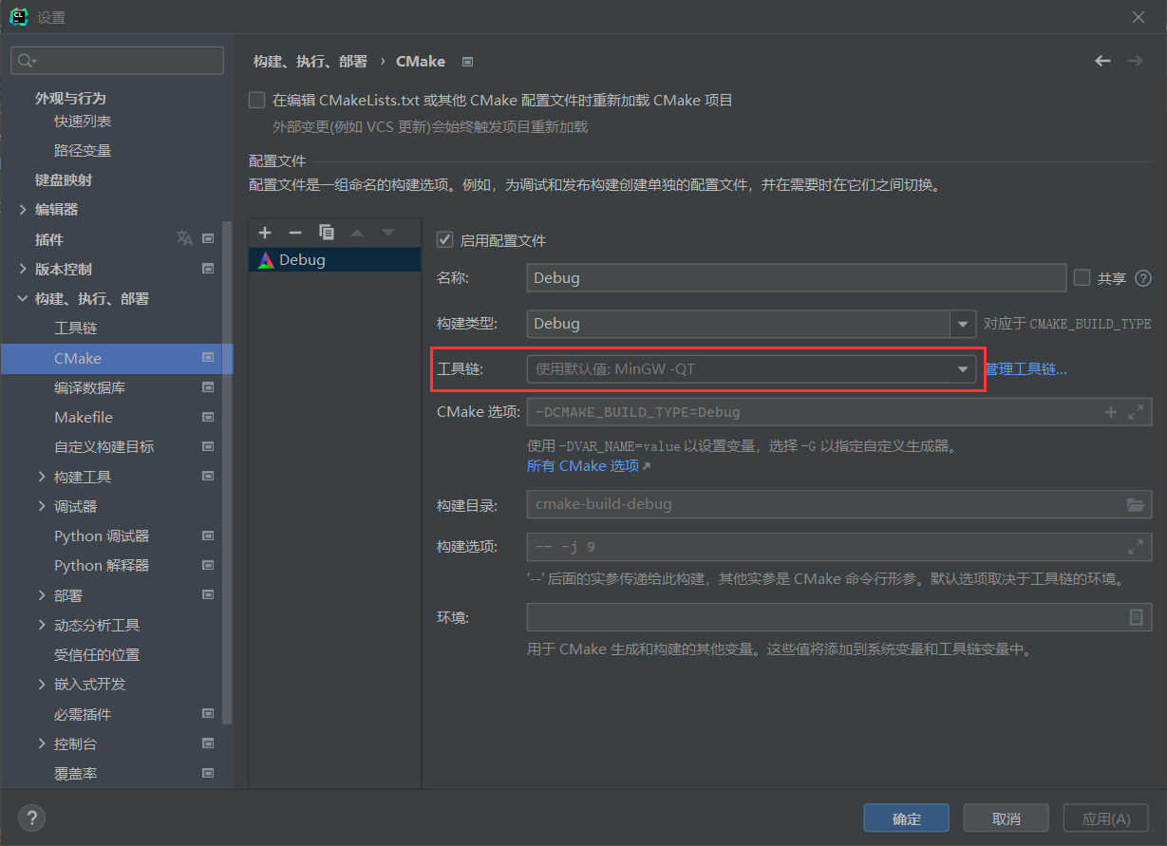The image size is (1167, 846).
Task: Enable 在编辑 CMakeLists.txt 时重新加载 checkbox
Action: click(256, 100)
